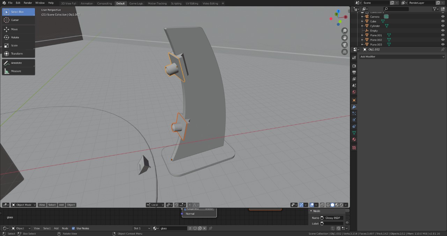447x236 pixels.
Task: Select the Scale tool
Action: (x=19, y=45)
